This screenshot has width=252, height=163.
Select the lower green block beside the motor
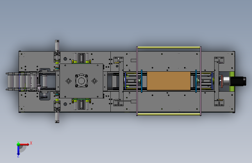tap(232, 88)
